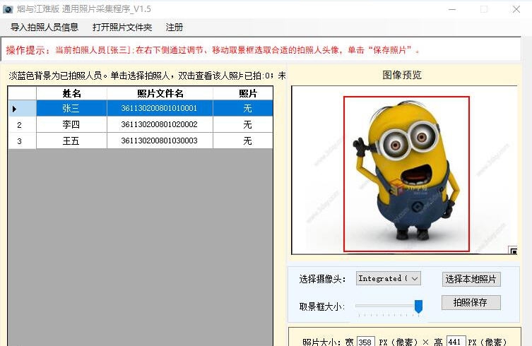Click row header number 3
Screen dimensions: 532x346
[x=22, y=141]
